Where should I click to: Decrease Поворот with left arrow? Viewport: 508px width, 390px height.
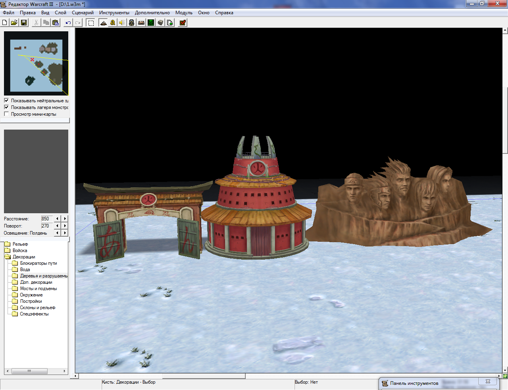[x=57, y=226]
